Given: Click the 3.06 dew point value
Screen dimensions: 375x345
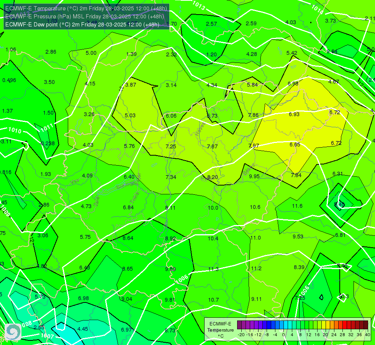Looking at the screenshot, I should [43, 235].
